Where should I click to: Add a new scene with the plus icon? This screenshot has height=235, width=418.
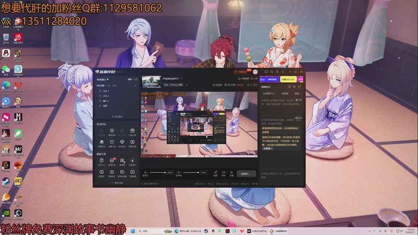pyautogui.click(x=135, y=86)
